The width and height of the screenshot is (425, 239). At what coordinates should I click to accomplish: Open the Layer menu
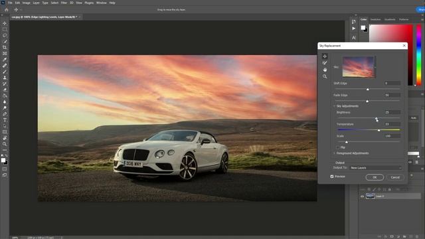point(36,3)
